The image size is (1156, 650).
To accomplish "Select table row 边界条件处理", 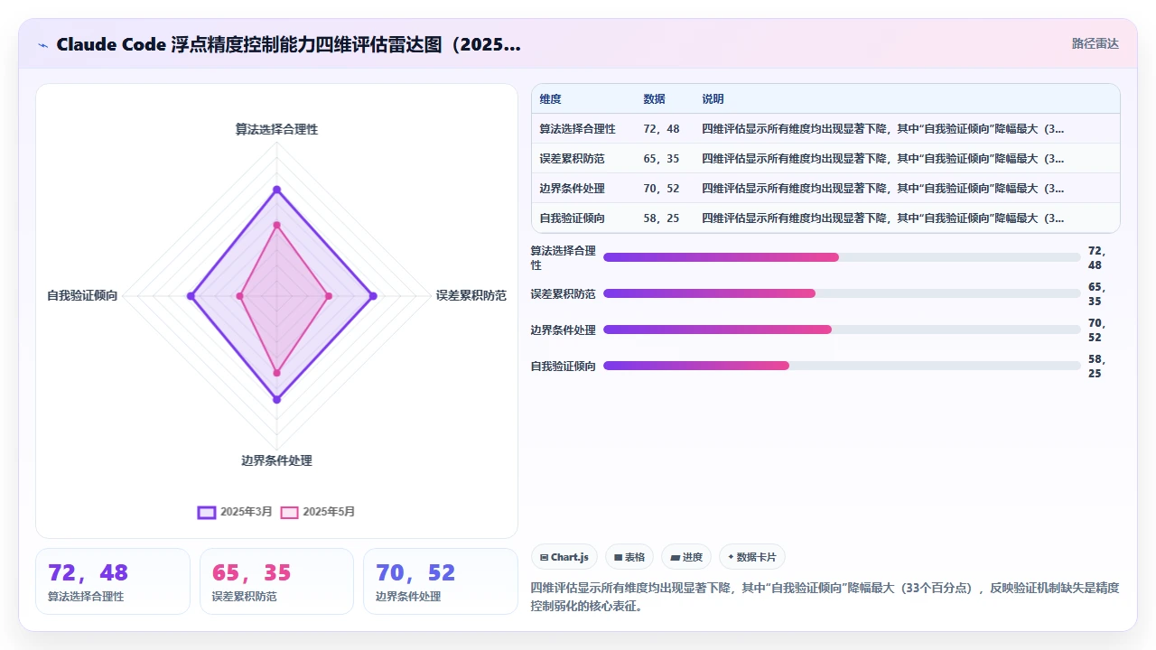I will 825,188.
